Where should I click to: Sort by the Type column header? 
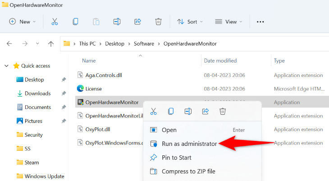(x=279, y=61)
